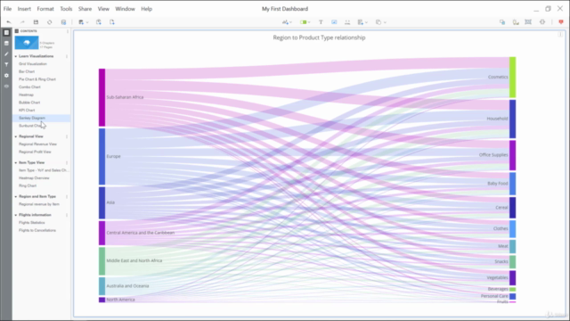
Task: Click the Sub-Saharan Africa node bar
Action: tap(102, 97)
